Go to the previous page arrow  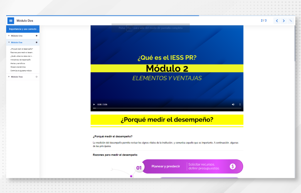tap(277, 20)
